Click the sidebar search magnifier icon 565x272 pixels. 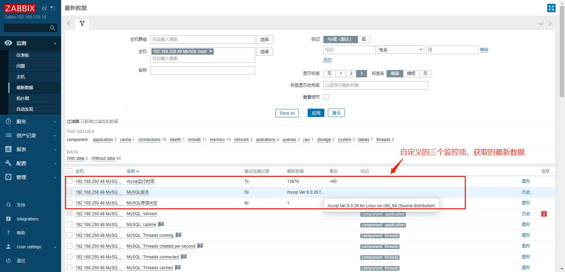tap(53, 28)
